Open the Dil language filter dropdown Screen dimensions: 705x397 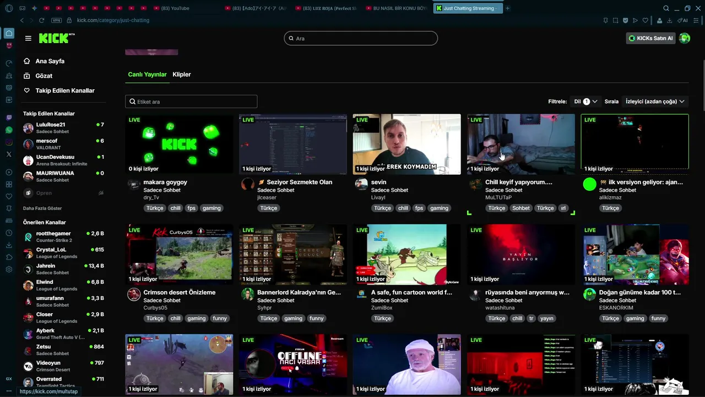tap(585, 101)
